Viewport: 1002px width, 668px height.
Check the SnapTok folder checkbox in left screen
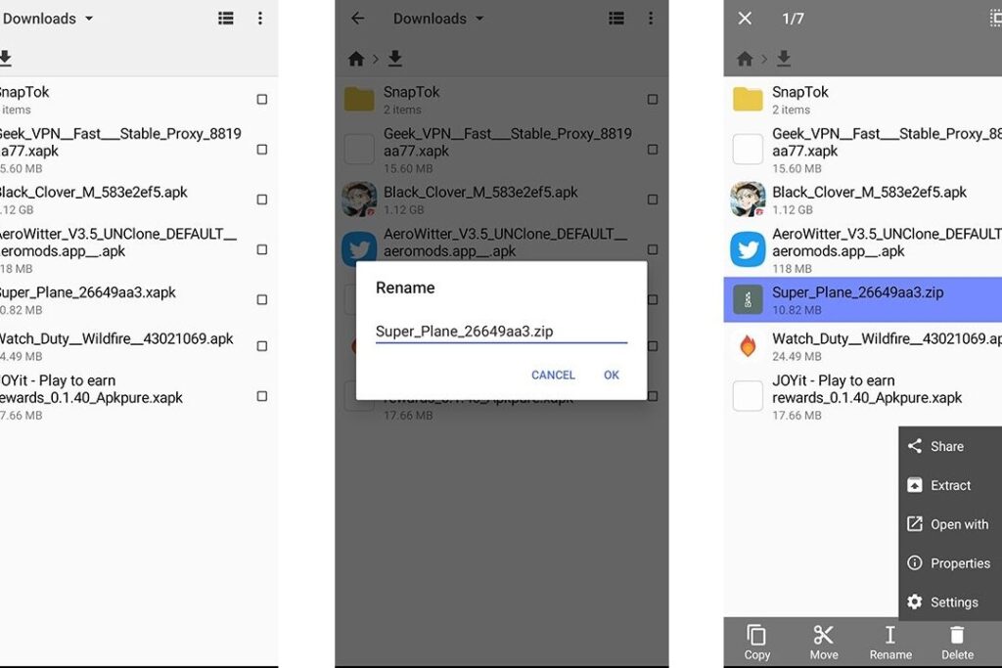point(261,100)
